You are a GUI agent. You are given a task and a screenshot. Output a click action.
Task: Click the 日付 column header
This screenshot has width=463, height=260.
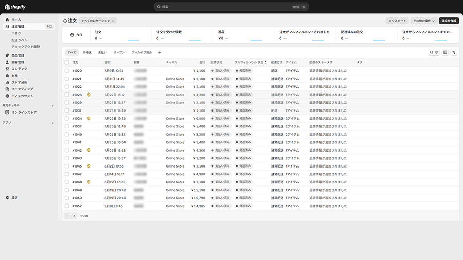108,63
